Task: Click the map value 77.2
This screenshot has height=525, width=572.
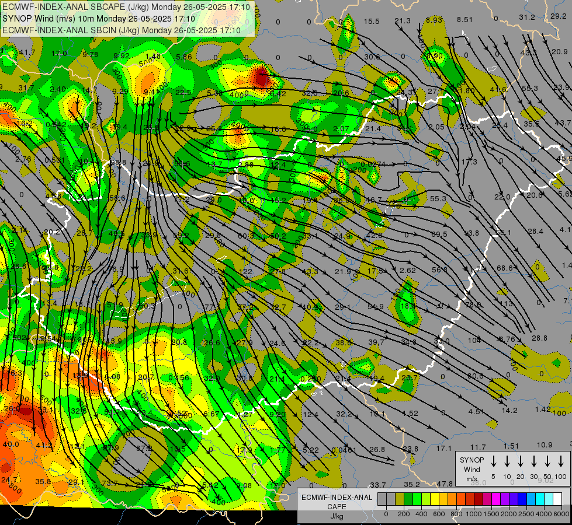Action: tap(182, 199)
